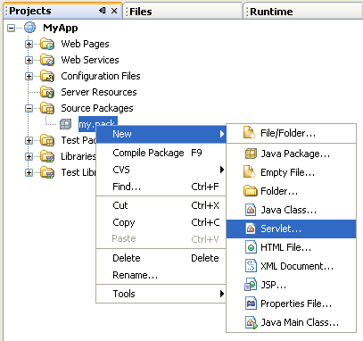Open the Tools submenu arrow
This screenshot has height=341, width=363.
(222, 294)
